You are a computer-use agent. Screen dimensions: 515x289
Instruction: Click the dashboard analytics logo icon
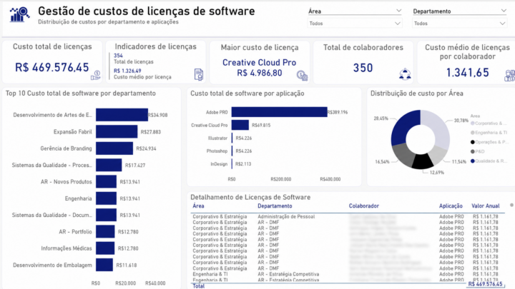click(19, 14)
